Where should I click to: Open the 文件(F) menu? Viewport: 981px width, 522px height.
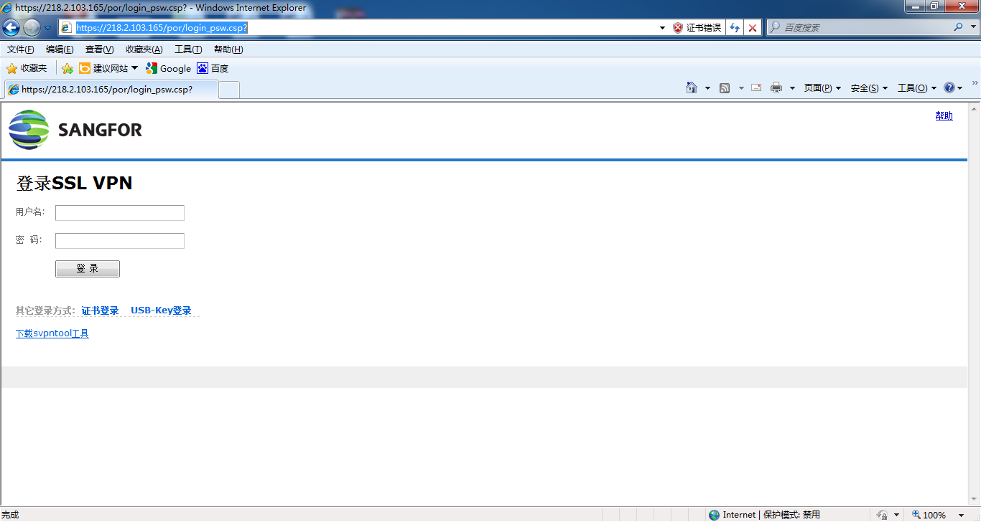click(x=21, y=49)
